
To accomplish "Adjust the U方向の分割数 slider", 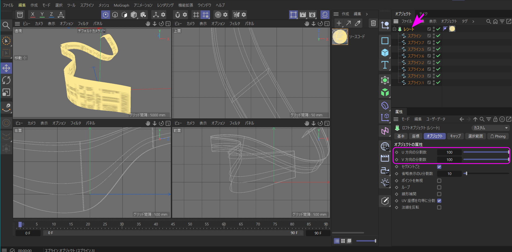I will click(486, 152).
